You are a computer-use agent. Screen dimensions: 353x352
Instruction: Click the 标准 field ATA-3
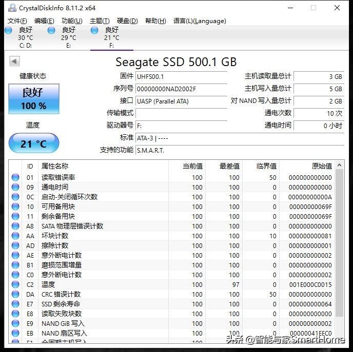[240, 138]
